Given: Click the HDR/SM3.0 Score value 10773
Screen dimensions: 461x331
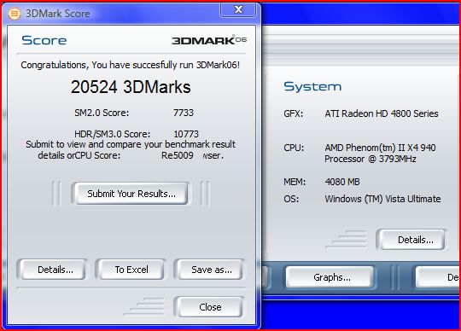Looking at the screenshot, I should tap(186, 134).
